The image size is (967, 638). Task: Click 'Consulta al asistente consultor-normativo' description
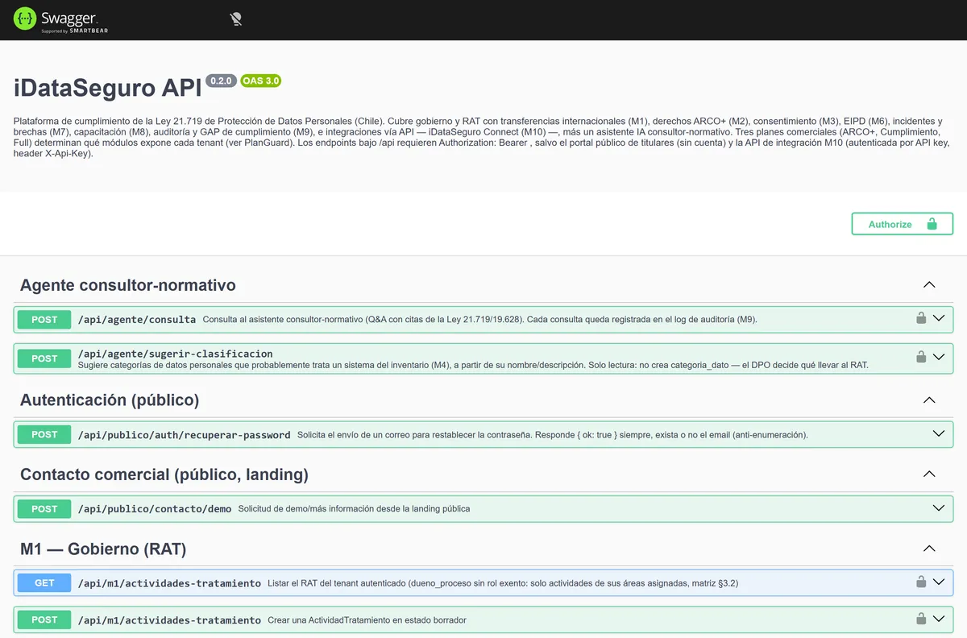point(480,320)
